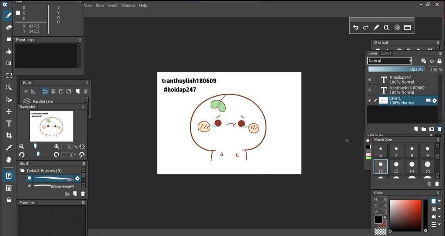Zoom out using Navigator magnifier minus

(22, 147)
